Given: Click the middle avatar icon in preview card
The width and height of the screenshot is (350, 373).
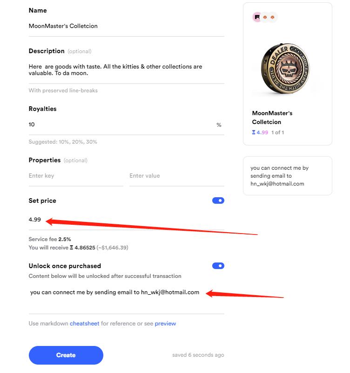Looking at the screenshot, I should click(x=265, y=17).
